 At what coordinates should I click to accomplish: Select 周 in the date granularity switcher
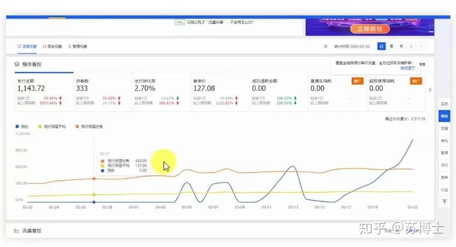(x=392, y=46)
